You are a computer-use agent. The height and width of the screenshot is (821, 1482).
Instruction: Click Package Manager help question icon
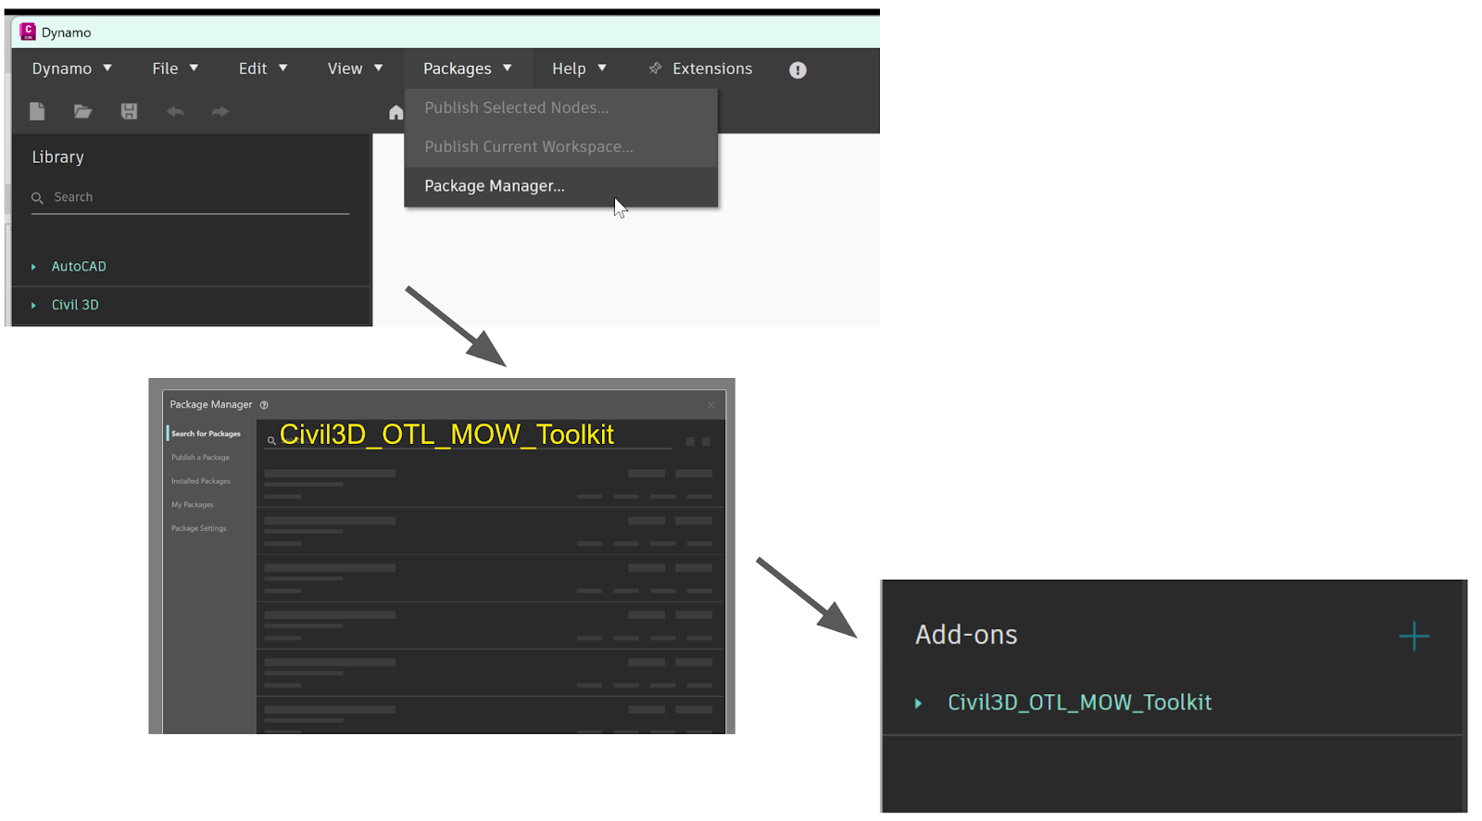pos(264,405)
